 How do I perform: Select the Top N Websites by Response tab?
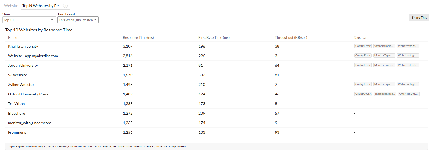click(42, 6)
